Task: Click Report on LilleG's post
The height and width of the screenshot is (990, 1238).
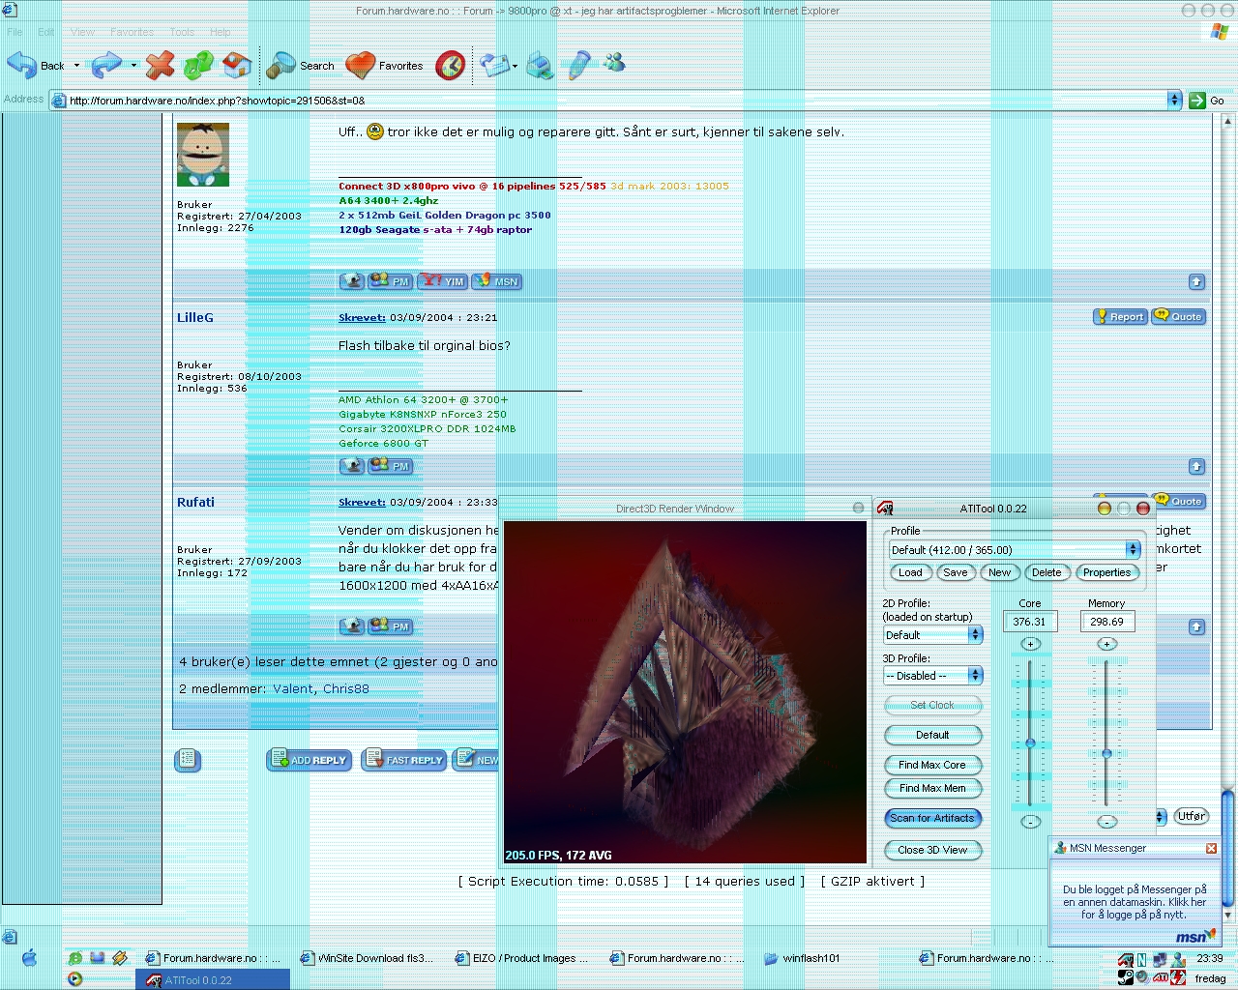Action: [x=1120, y=316]
